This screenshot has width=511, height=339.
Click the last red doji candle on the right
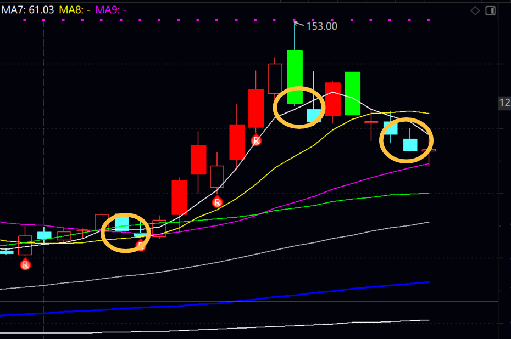click(x=429, y=150)
